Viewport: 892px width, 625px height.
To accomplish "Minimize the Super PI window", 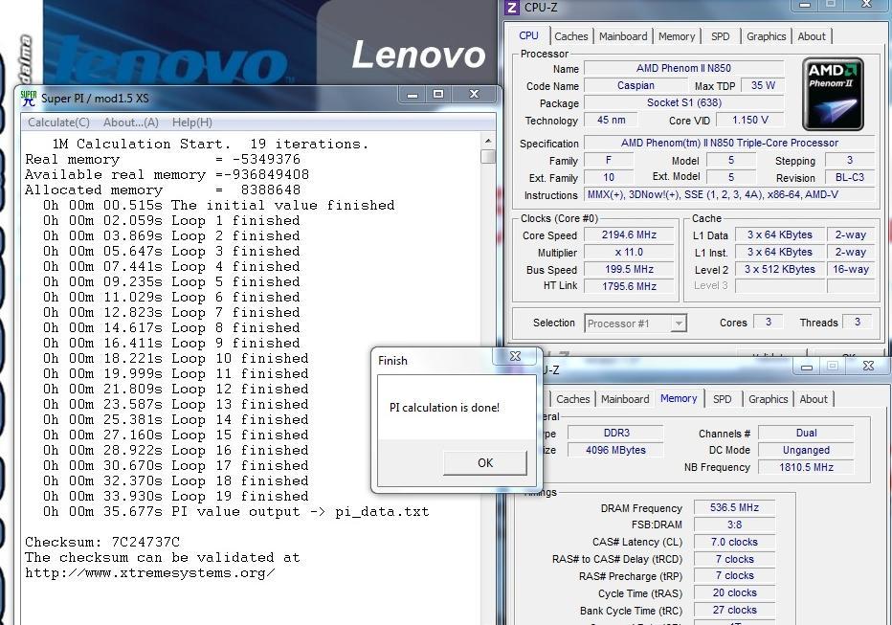I will pos(413,95).
